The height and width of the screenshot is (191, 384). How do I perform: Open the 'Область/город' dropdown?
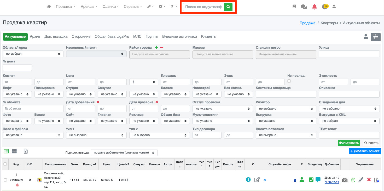point(33,54)
